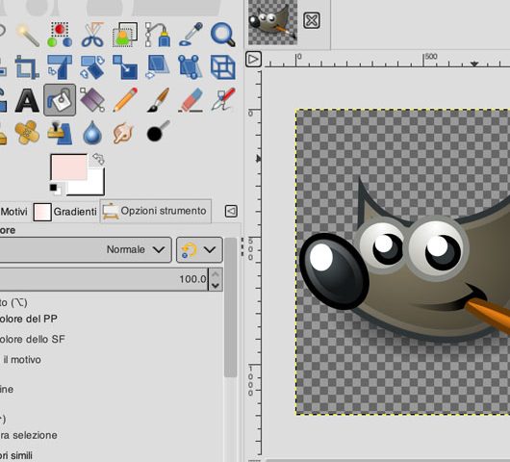This screenshot has width=510, height=462.
Task: Click the highlighted Bucket Fill tool
Action: tap(60, 100)
